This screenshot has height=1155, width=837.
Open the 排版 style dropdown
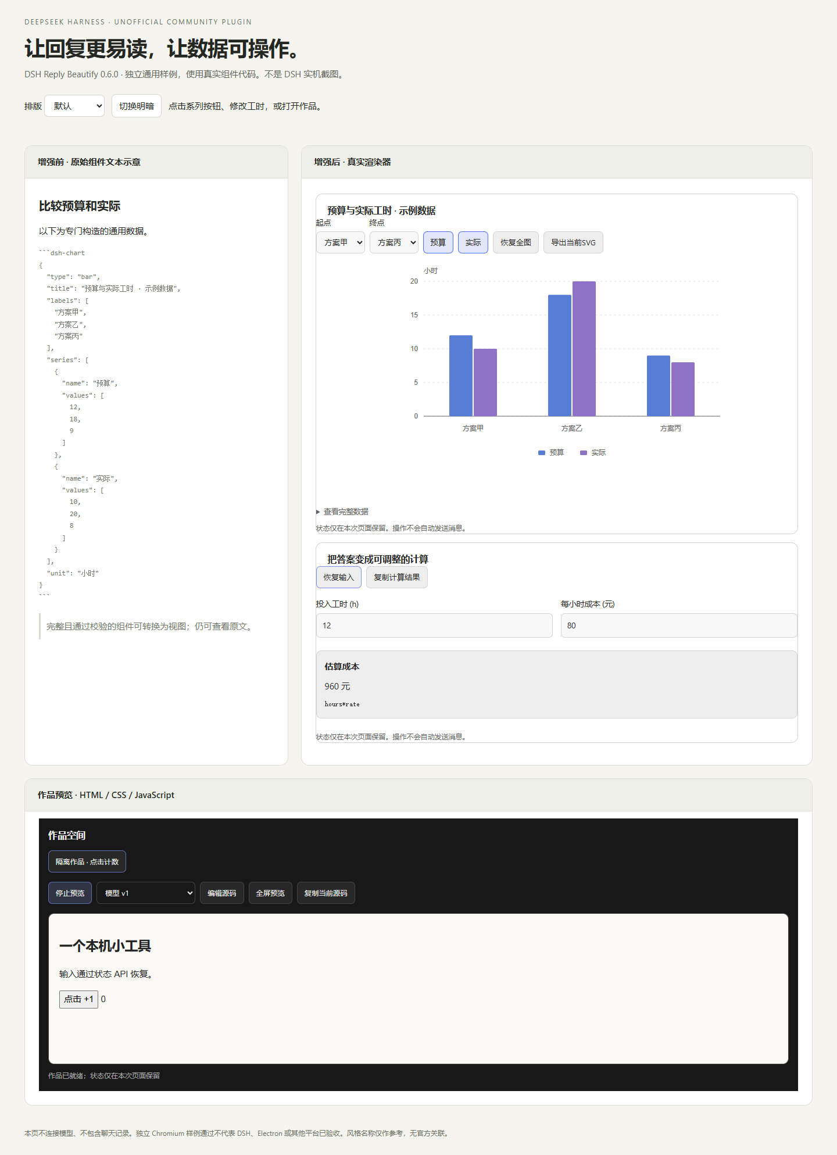(74, 106)
